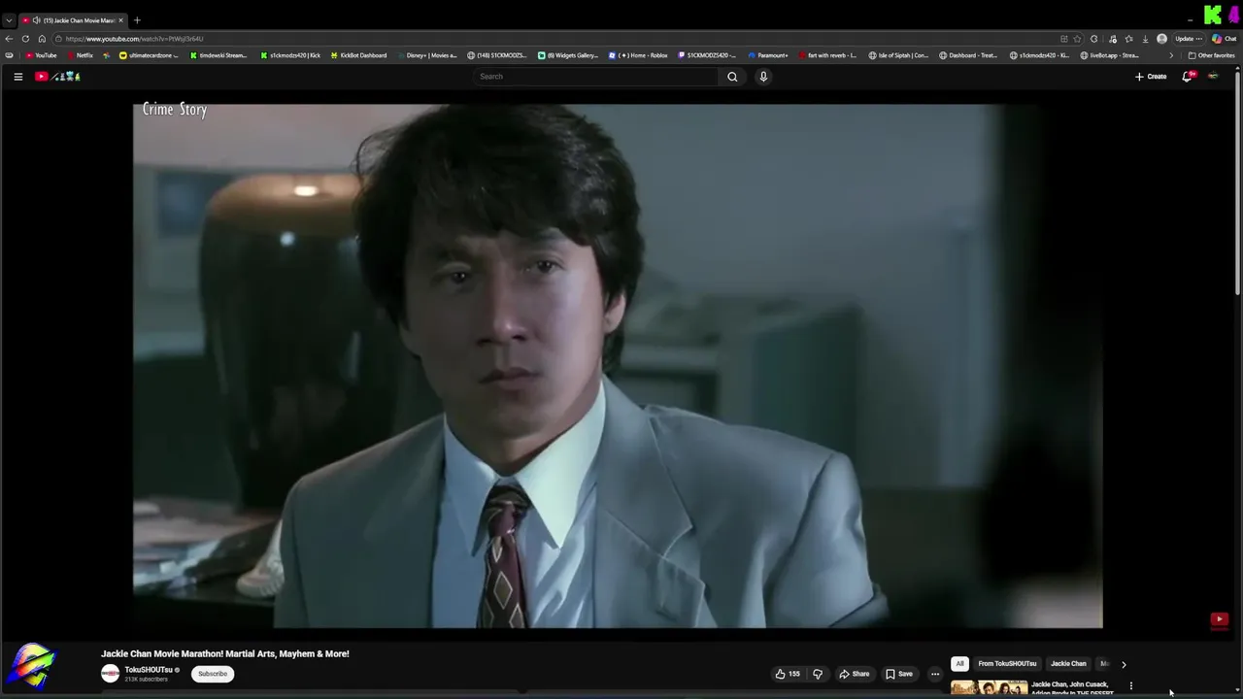Screen dimensions: 1243x699
Task: Open fart with reverb bookmark
Action: pyautogui.click(x=826, y=55)
